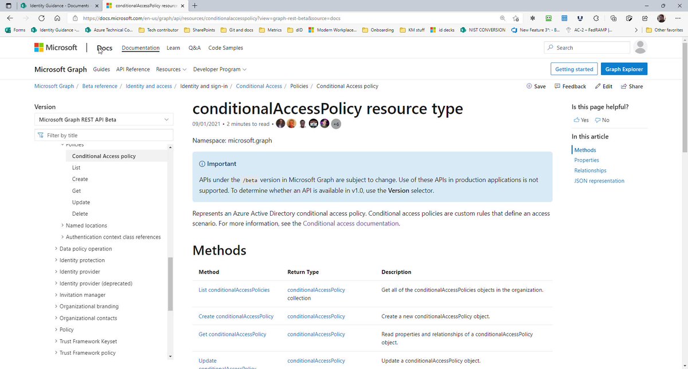Click the sidebar tree scrollbar thumb
This screenshot has width=688, height=369.
point(170,284)
